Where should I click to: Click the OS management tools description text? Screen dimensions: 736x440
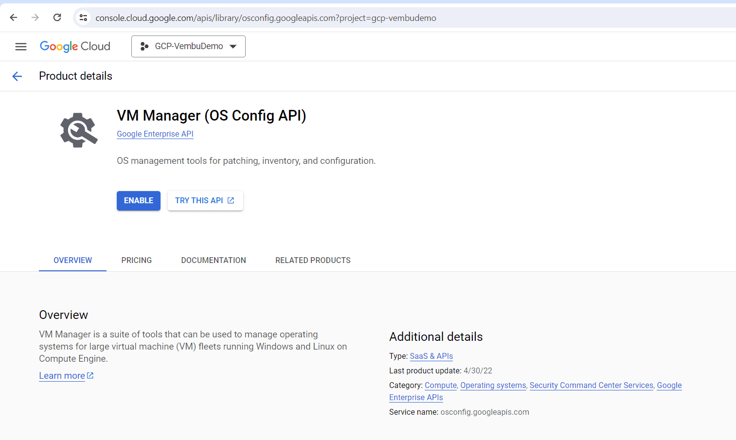click(246, 161)
